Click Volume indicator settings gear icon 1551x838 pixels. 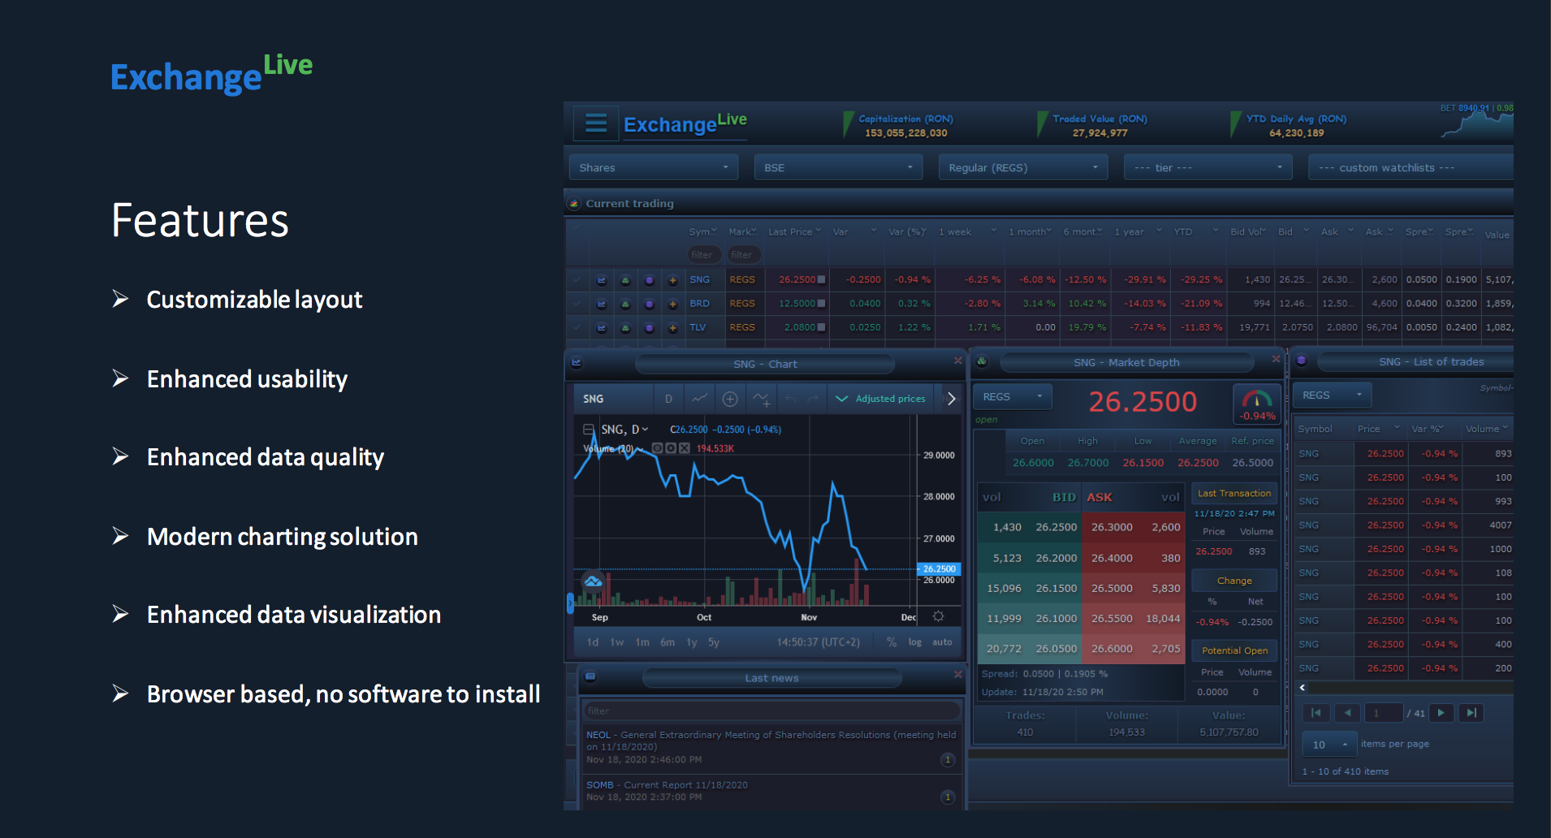[x=671, y=448]
